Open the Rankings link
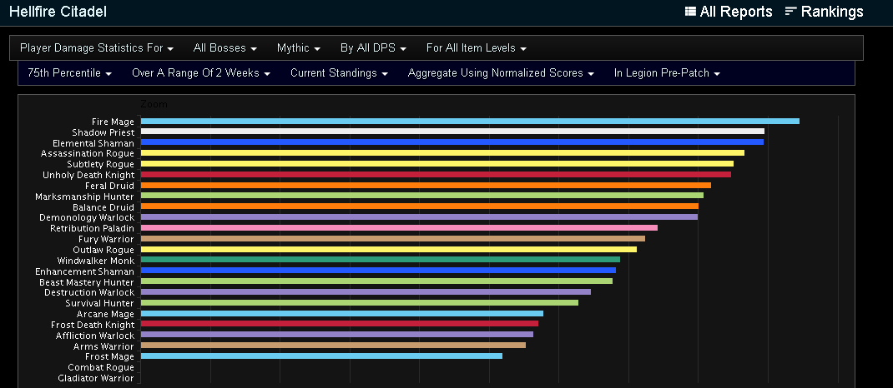 824,12
